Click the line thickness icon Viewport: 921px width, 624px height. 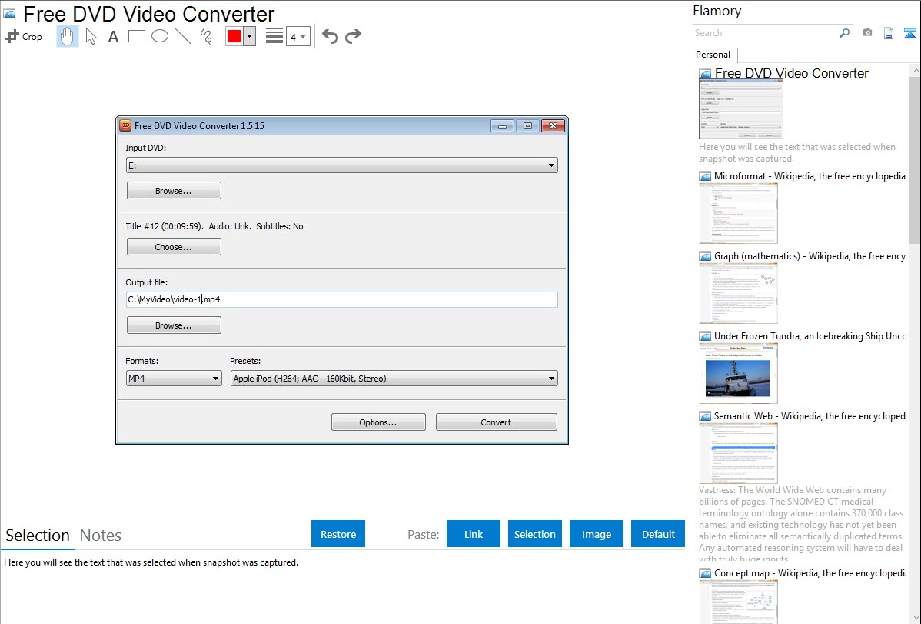(x=274, y=36)
